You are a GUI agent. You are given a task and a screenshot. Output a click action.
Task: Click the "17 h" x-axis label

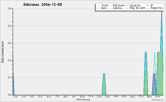[141, 96]
